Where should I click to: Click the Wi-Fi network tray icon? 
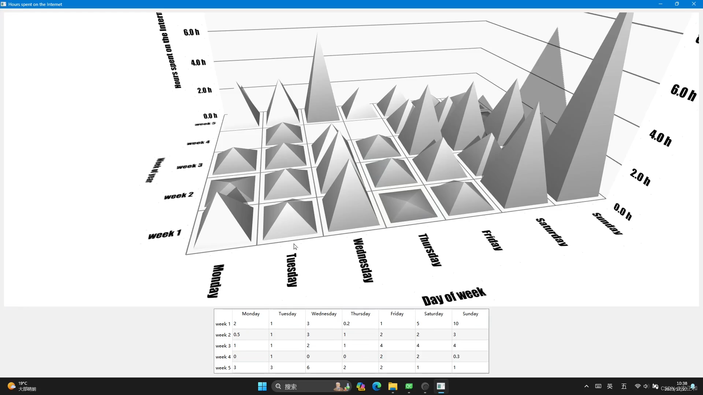tap(637, 387)
